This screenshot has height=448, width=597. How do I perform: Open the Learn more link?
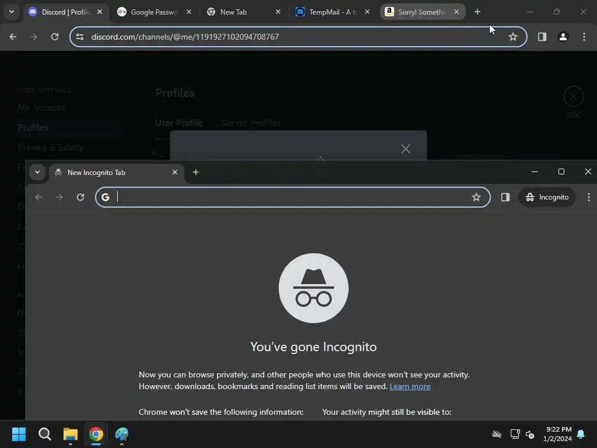(x=410, y=386)
